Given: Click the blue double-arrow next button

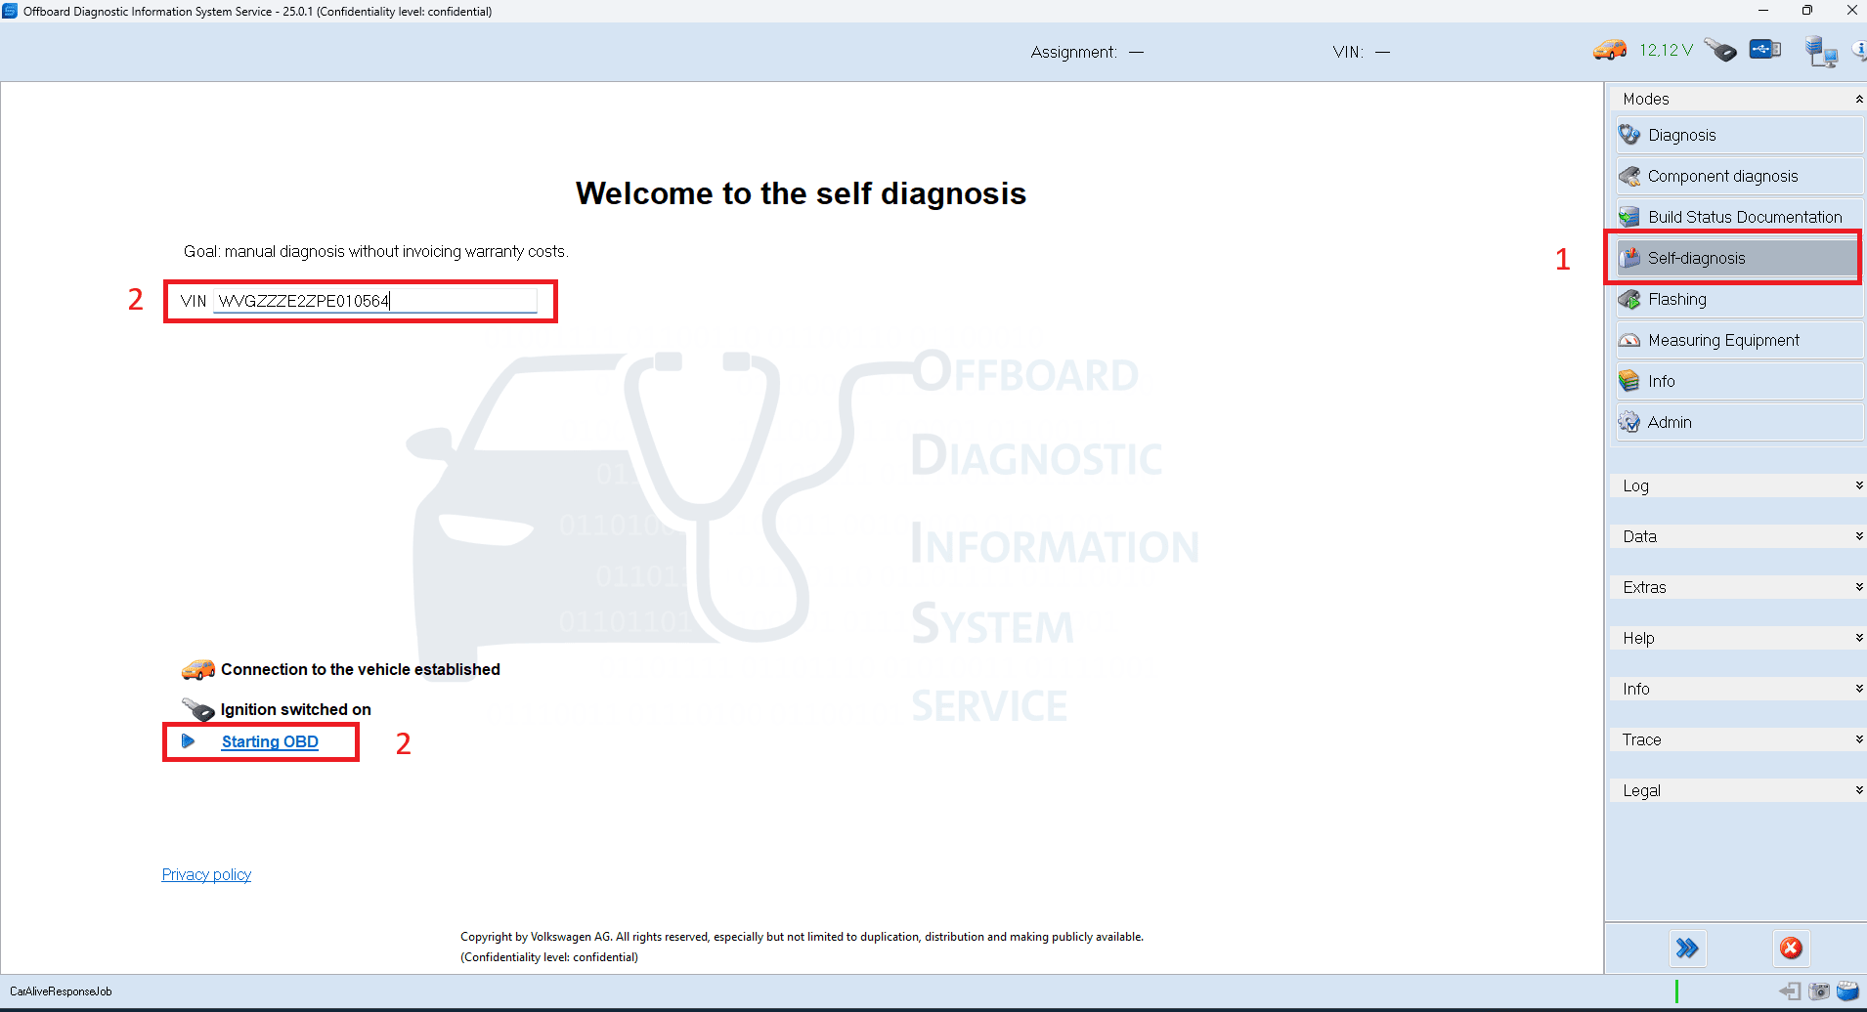Looking at the screenshot, I should [1687, 948].
